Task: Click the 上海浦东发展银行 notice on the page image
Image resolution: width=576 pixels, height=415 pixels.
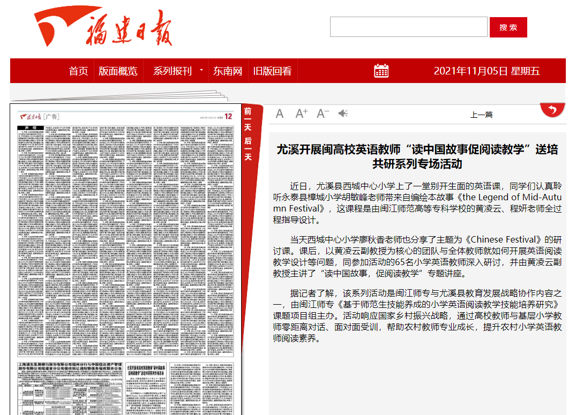Action: [70, 389]
